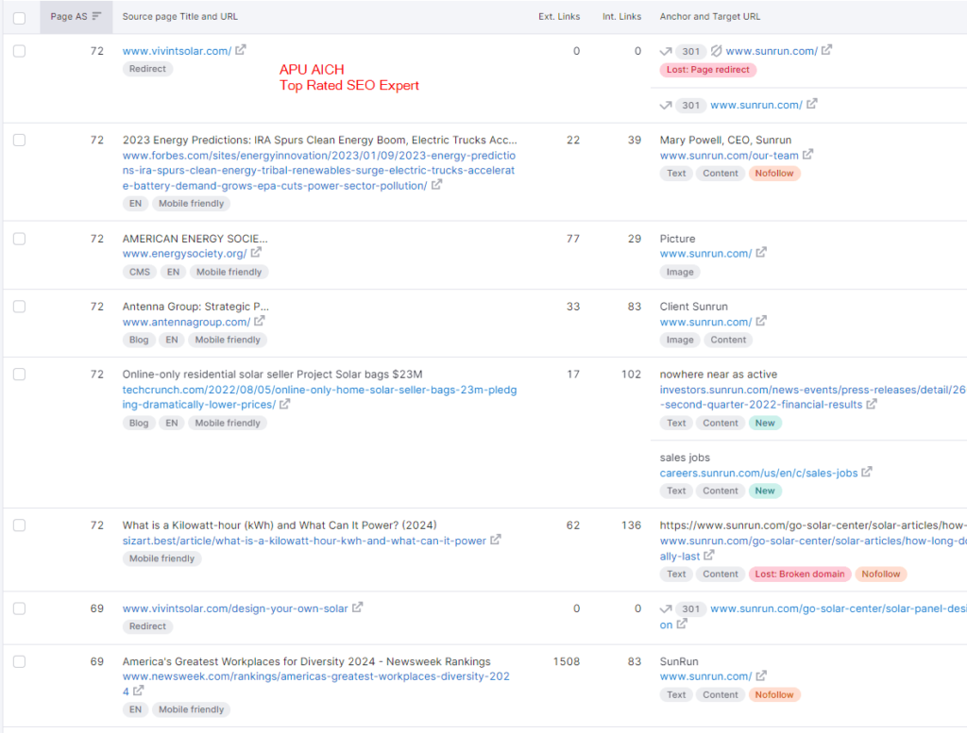Click external link icon next to www.energysociety.org/
Image resolution: width=967 pixels, height=733 pixels.
pos(256,253)
